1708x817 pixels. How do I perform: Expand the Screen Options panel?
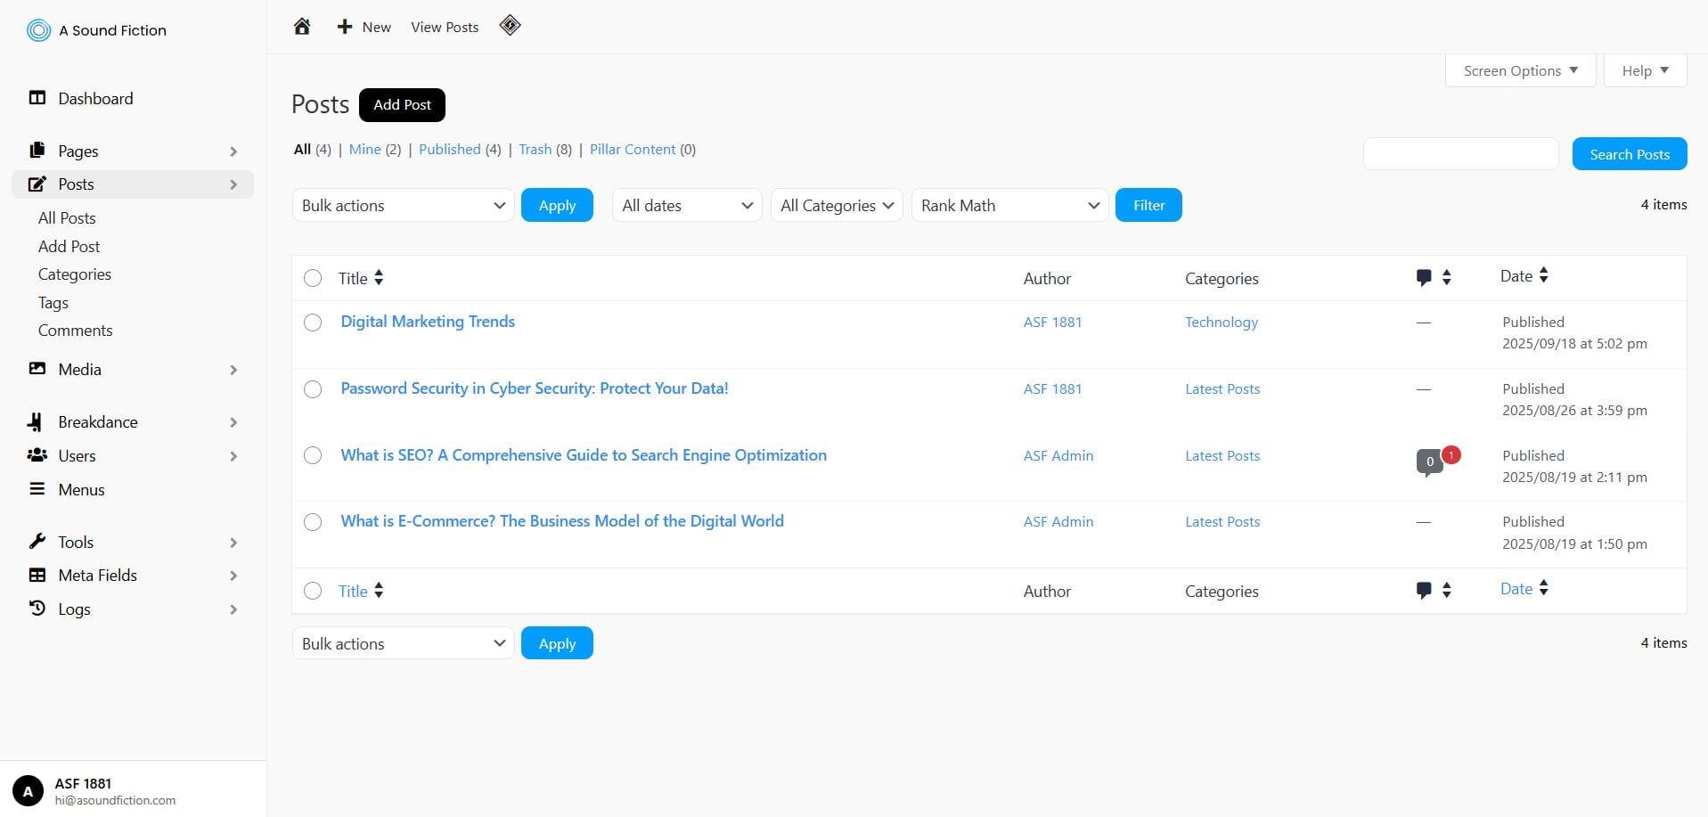point(1520,70)
